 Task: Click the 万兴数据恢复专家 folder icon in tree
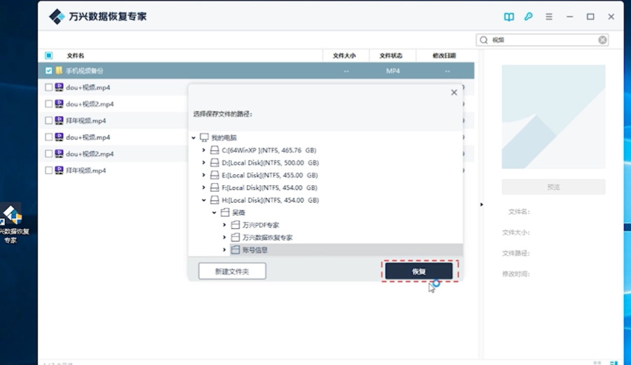236,237
